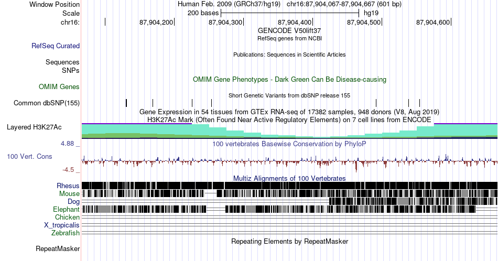Viewport: 498px width, 261px height.
Task: Click the hg19 label beside scale bar
Action: click(371, 13)
